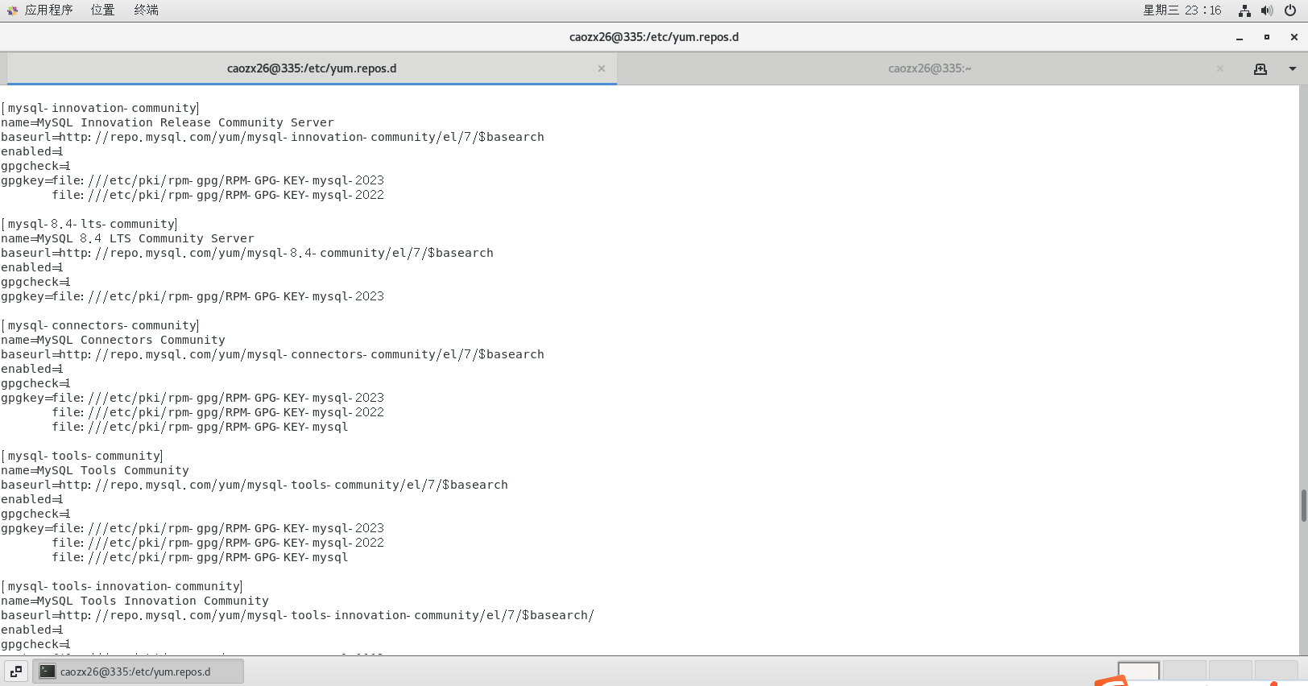Switch to the caozx26@335:~ tab
The width and height of the screenshot is (1308, 686).
tap(929, 68)
